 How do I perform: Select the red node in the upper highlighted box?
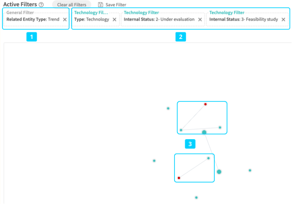point(205,104)
